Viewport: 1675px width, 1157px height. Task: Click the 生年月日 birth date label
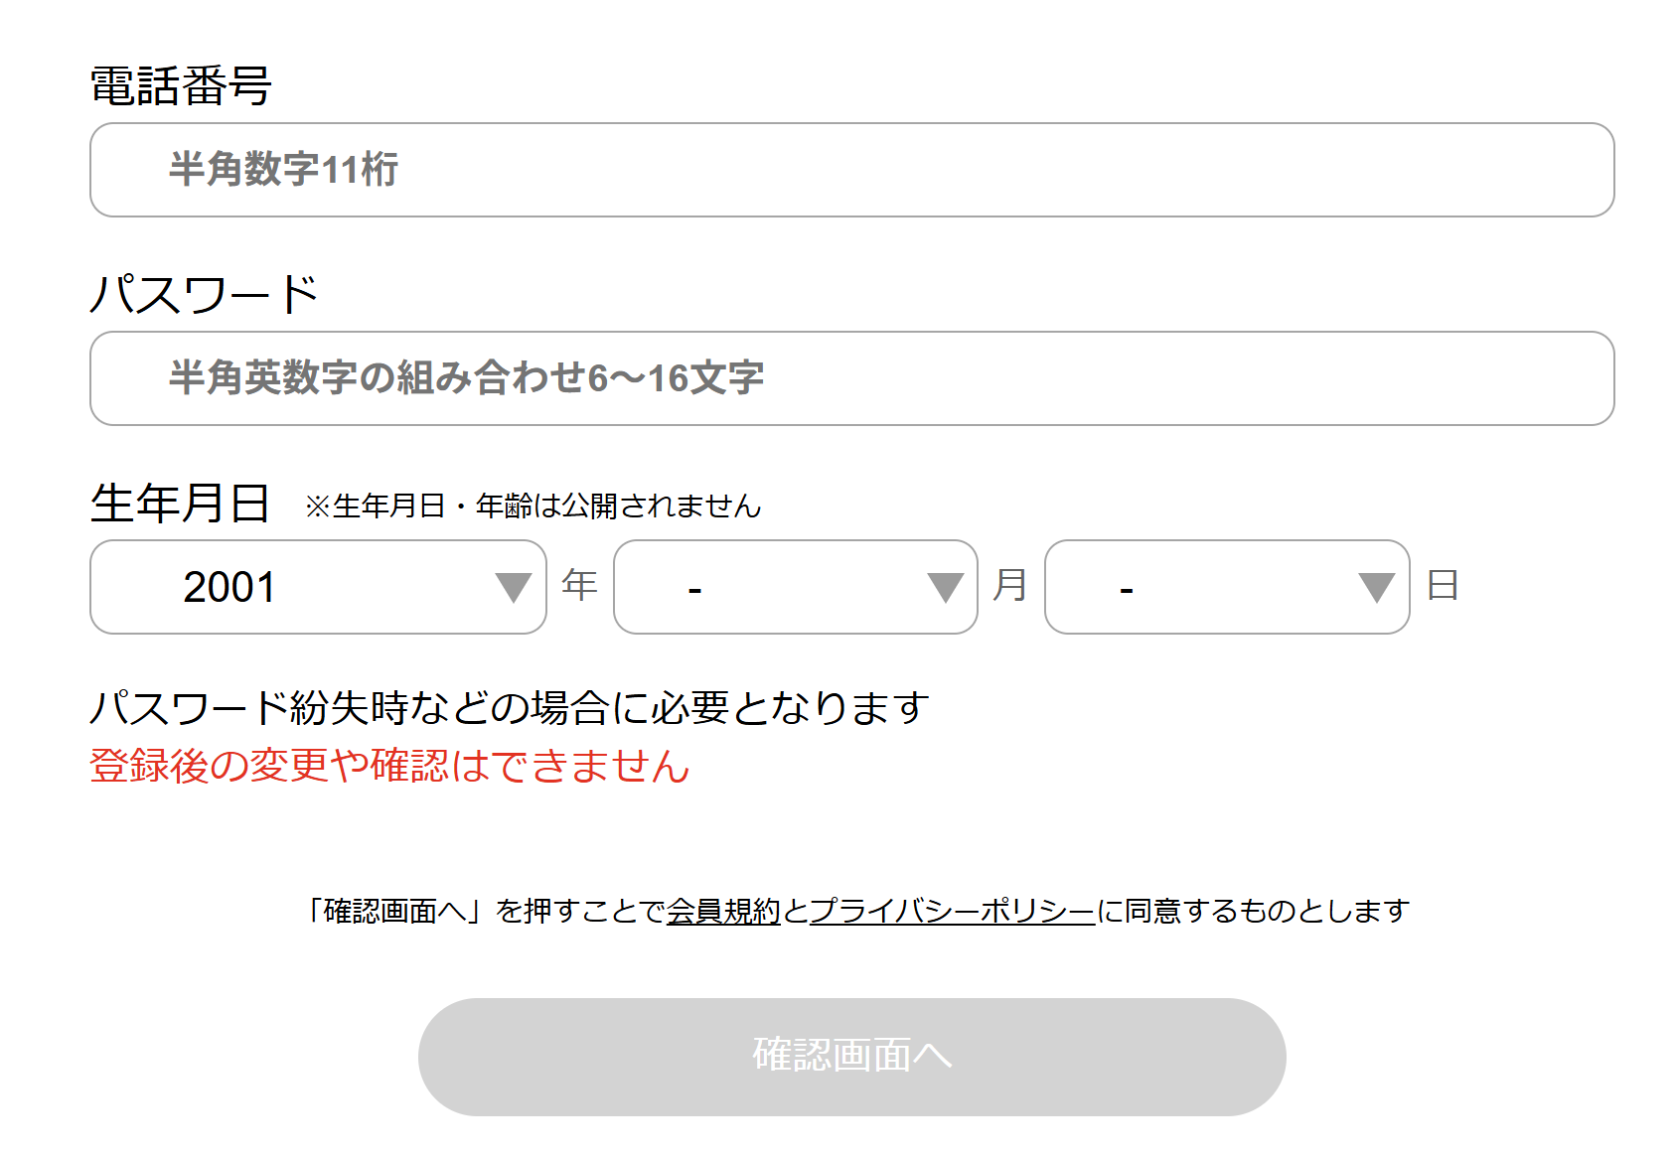click(x=181, y=502)
